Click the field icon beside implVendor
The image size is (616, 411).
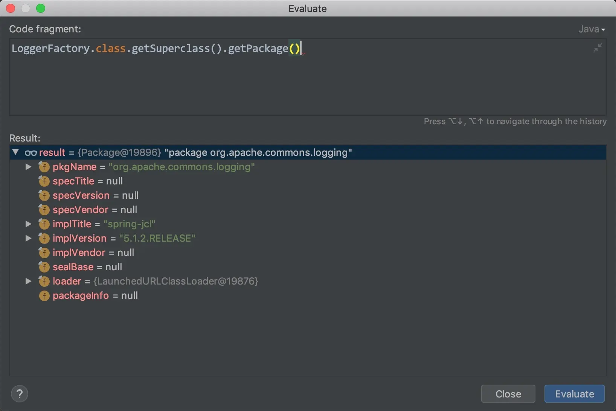point(44,253)
